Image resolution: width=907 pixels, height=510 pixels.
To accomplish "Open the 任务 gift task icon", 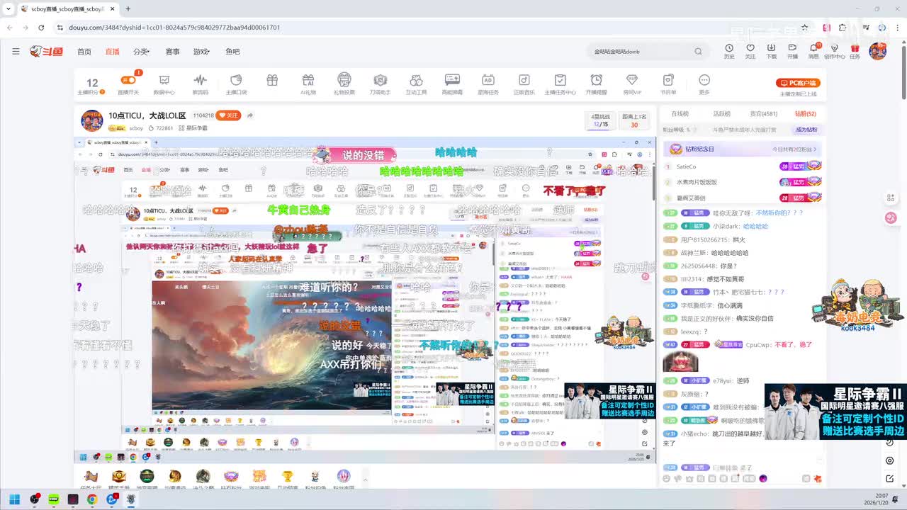I will pos(855,51).
